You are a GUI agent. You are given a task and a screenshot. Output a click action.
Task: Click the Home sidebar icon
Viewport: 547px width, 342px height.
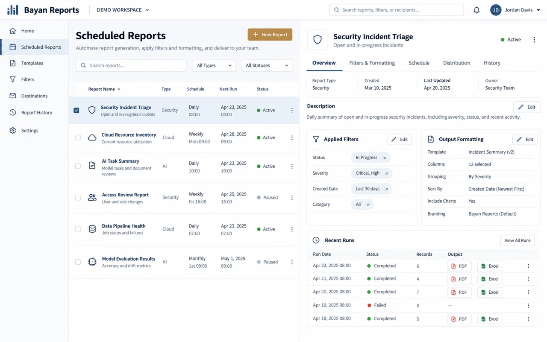[13, 31]
